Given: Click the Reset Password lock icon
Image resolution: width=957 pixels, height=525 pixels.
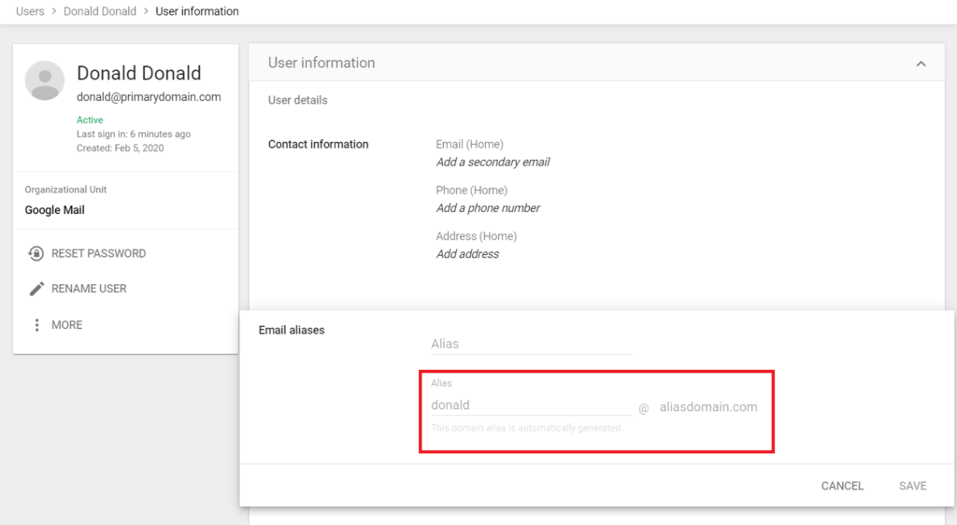Looking at the screenshot, I should (x=36, y=253).
